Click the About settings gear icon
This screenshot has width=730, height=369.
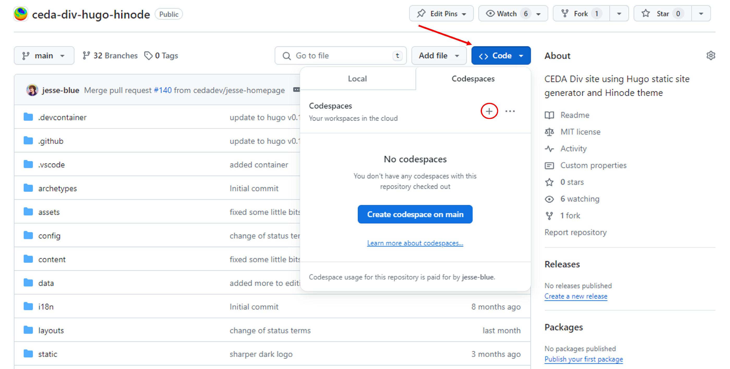pos(710,56)
